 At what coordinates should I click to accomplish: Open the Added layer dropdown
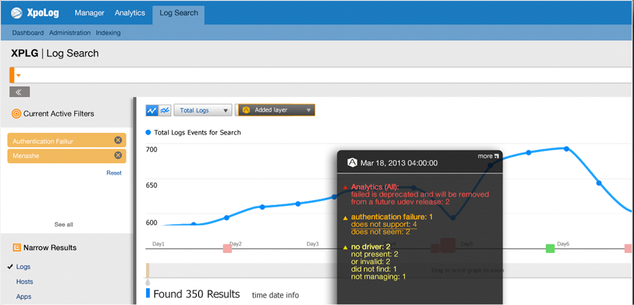[x=277, y=110]
